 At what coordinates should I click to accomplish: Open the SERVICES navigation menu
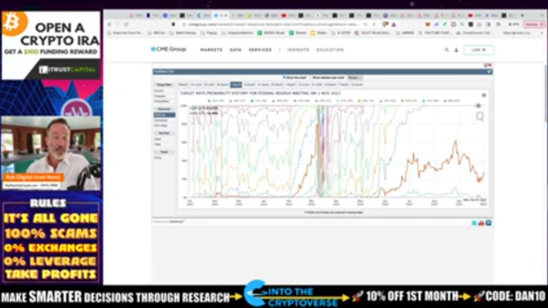click(260, 50)
